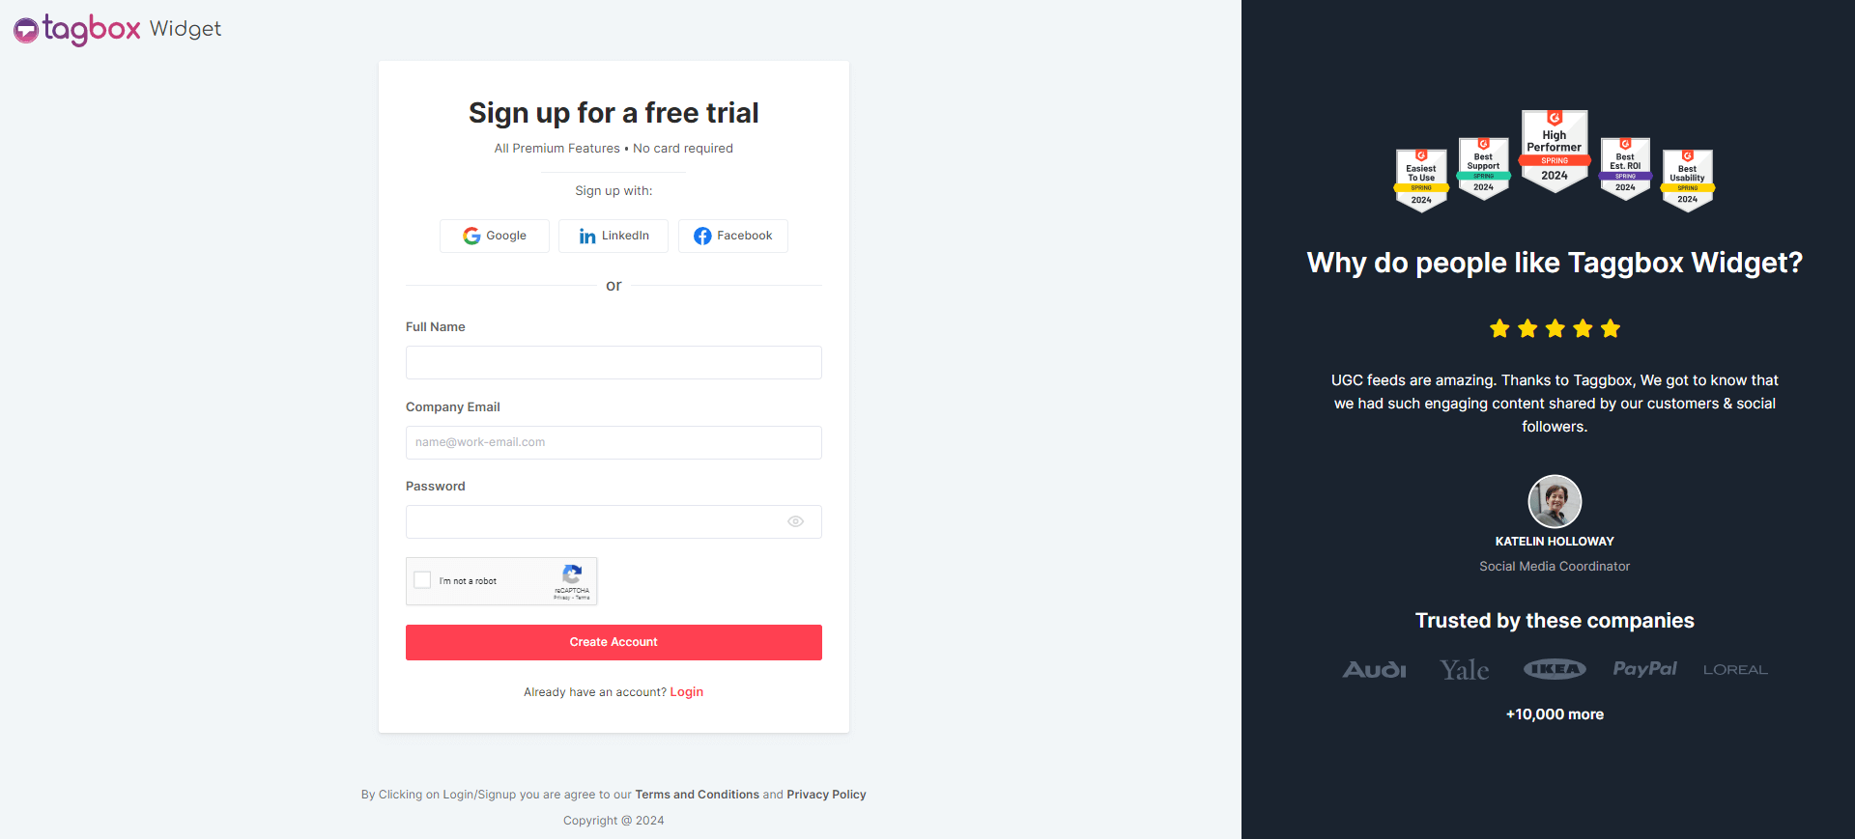Click the Best Usability 2024 badge
1855x839 pixels.
click(1687, 180)
